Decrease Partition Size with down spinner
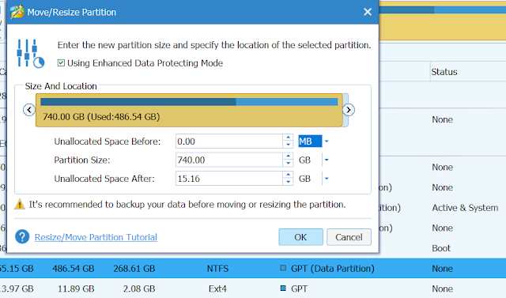 288,164
